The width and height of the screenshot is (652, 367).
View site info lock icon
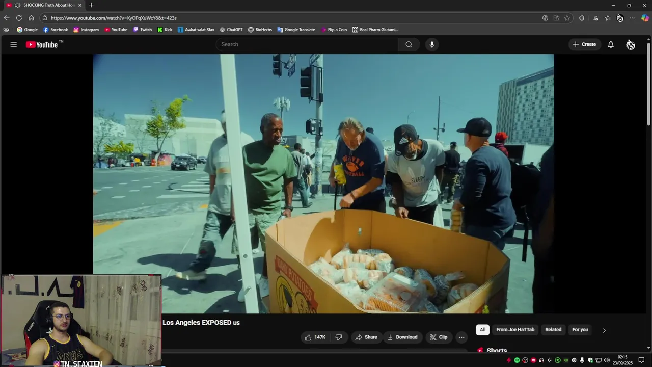click(45, 18)
